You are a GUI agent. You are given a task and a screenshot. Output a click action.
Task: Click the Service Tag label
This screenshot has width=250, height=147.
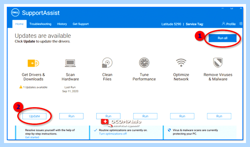(x=195, y=24)
